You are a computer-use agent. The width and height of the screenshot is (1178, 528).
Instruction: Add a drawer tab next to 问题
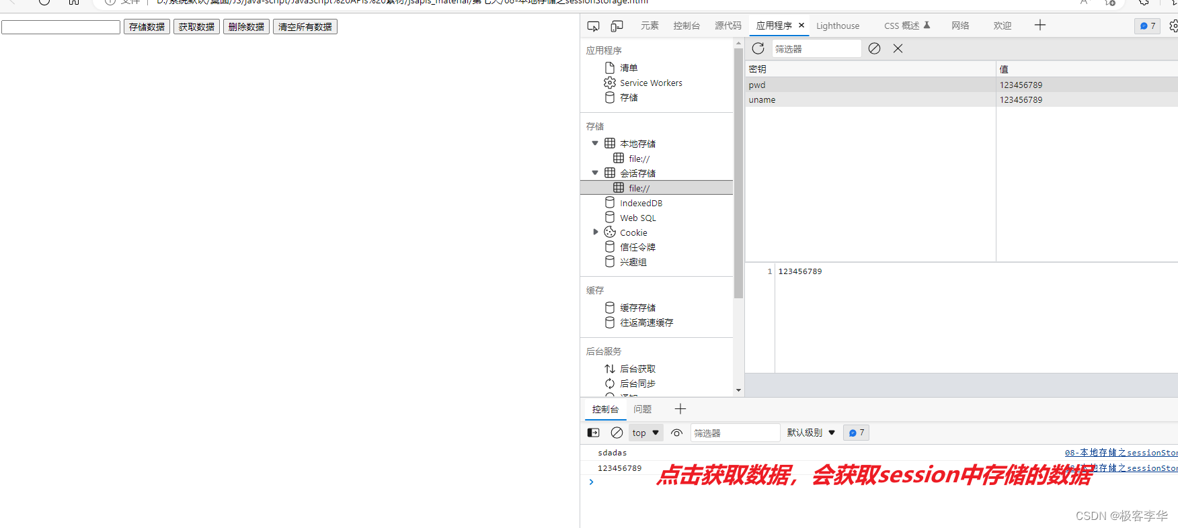click(x=680, y=409)
